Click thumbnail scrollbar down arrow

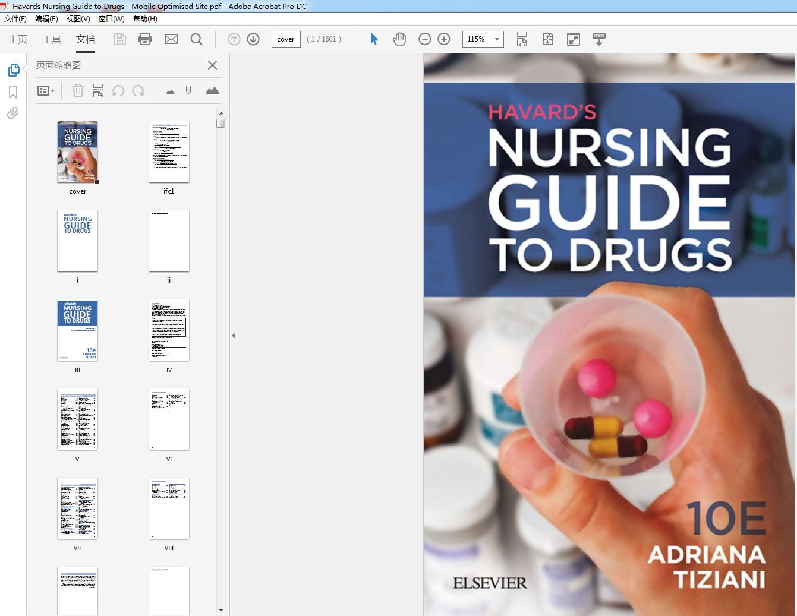221,610
